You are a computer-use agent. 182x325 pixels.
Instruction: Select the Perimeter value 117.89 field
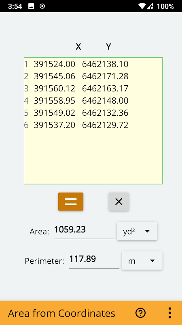94,260
